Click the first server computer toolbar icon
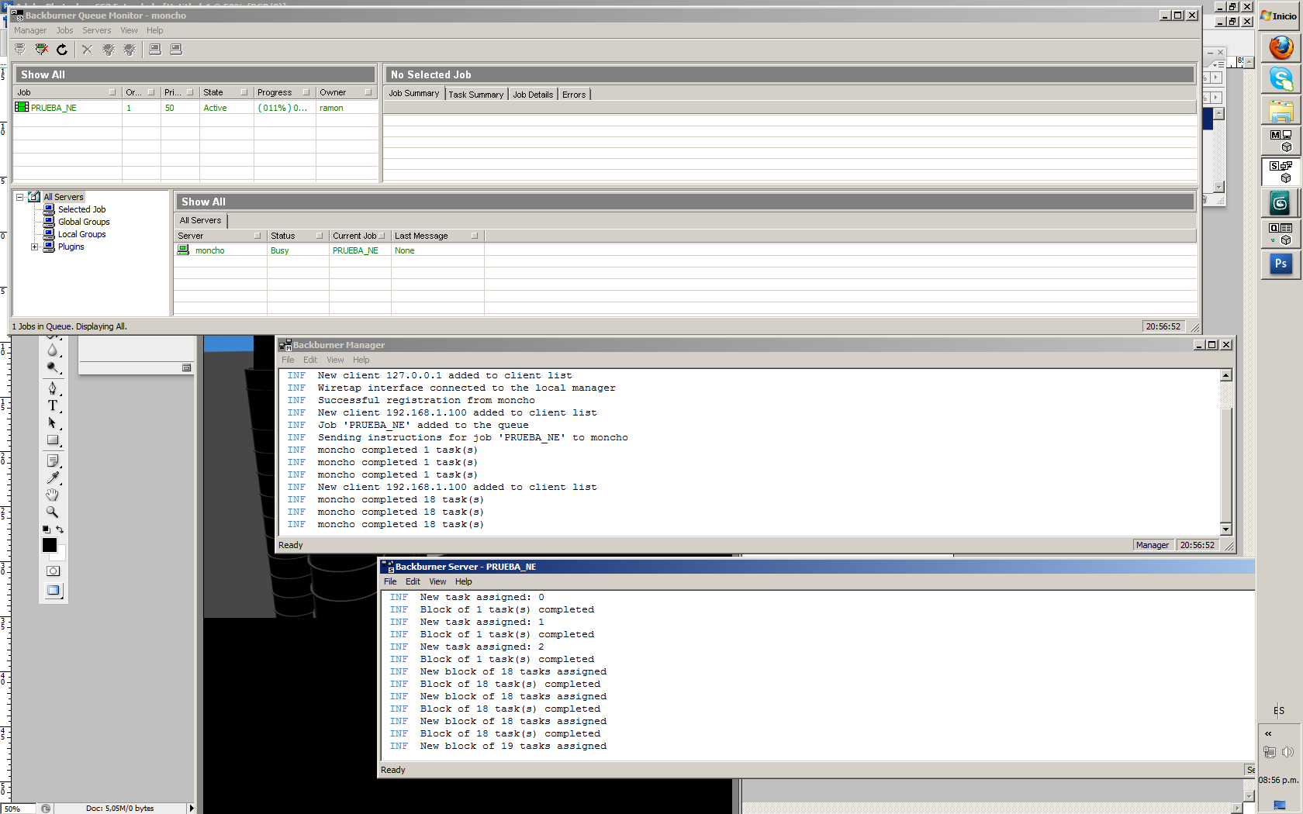The height and width of the screenshot is (814, 1303). click(x=155, y=50)
